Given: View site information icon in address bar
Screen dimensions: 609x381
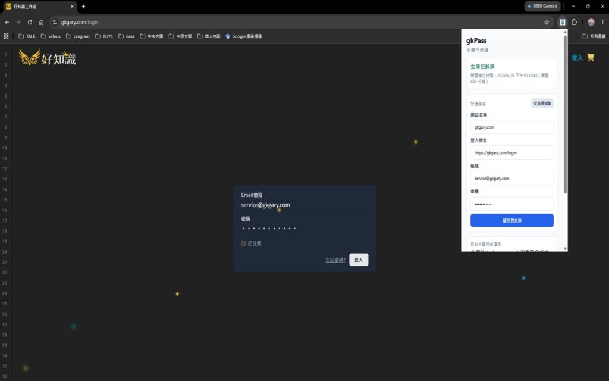Looking at the screenshot, I should 55,22.
